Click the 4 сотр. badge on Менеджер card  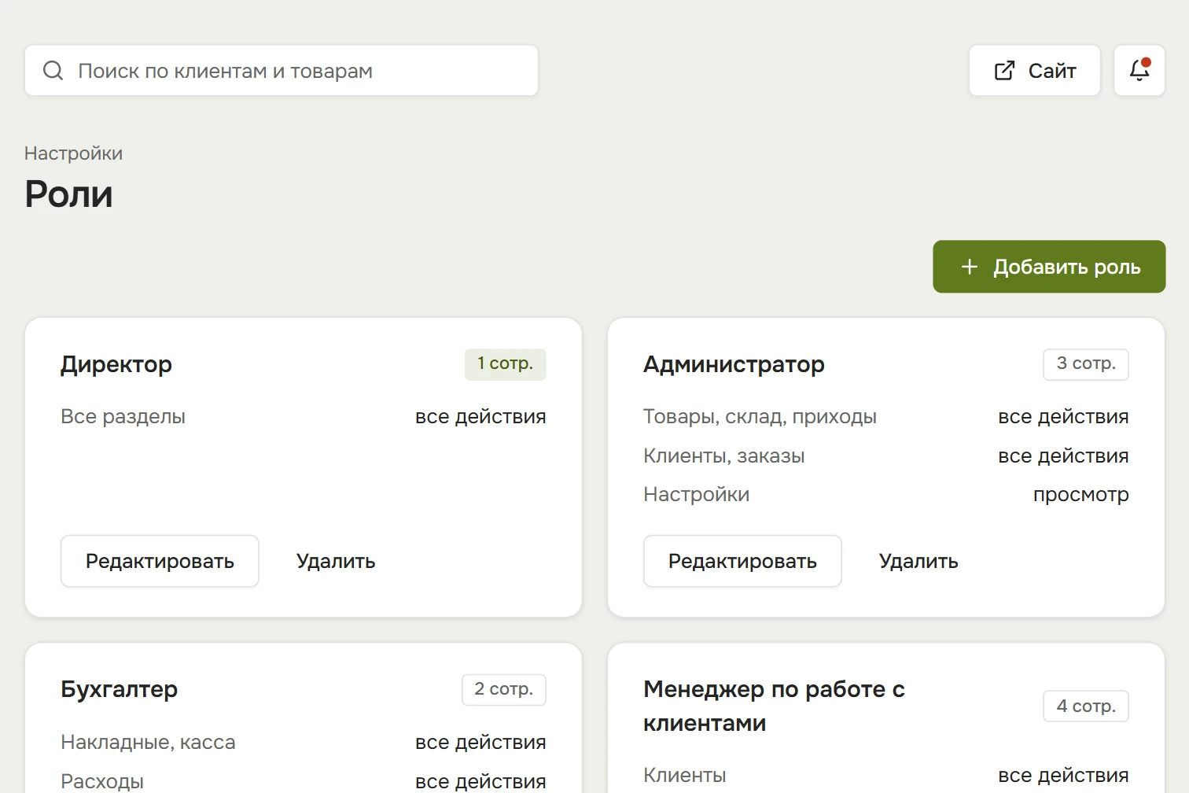[1086, 706]
